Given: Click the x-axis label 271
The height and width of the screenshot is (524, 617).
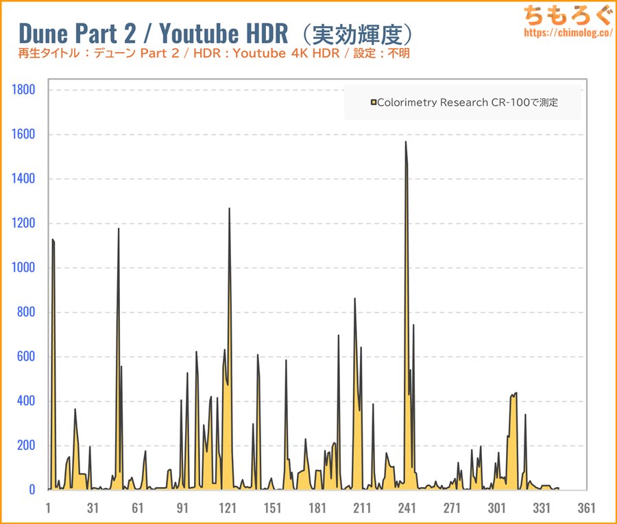Looking at the screenshot, I should pos(452,508).
